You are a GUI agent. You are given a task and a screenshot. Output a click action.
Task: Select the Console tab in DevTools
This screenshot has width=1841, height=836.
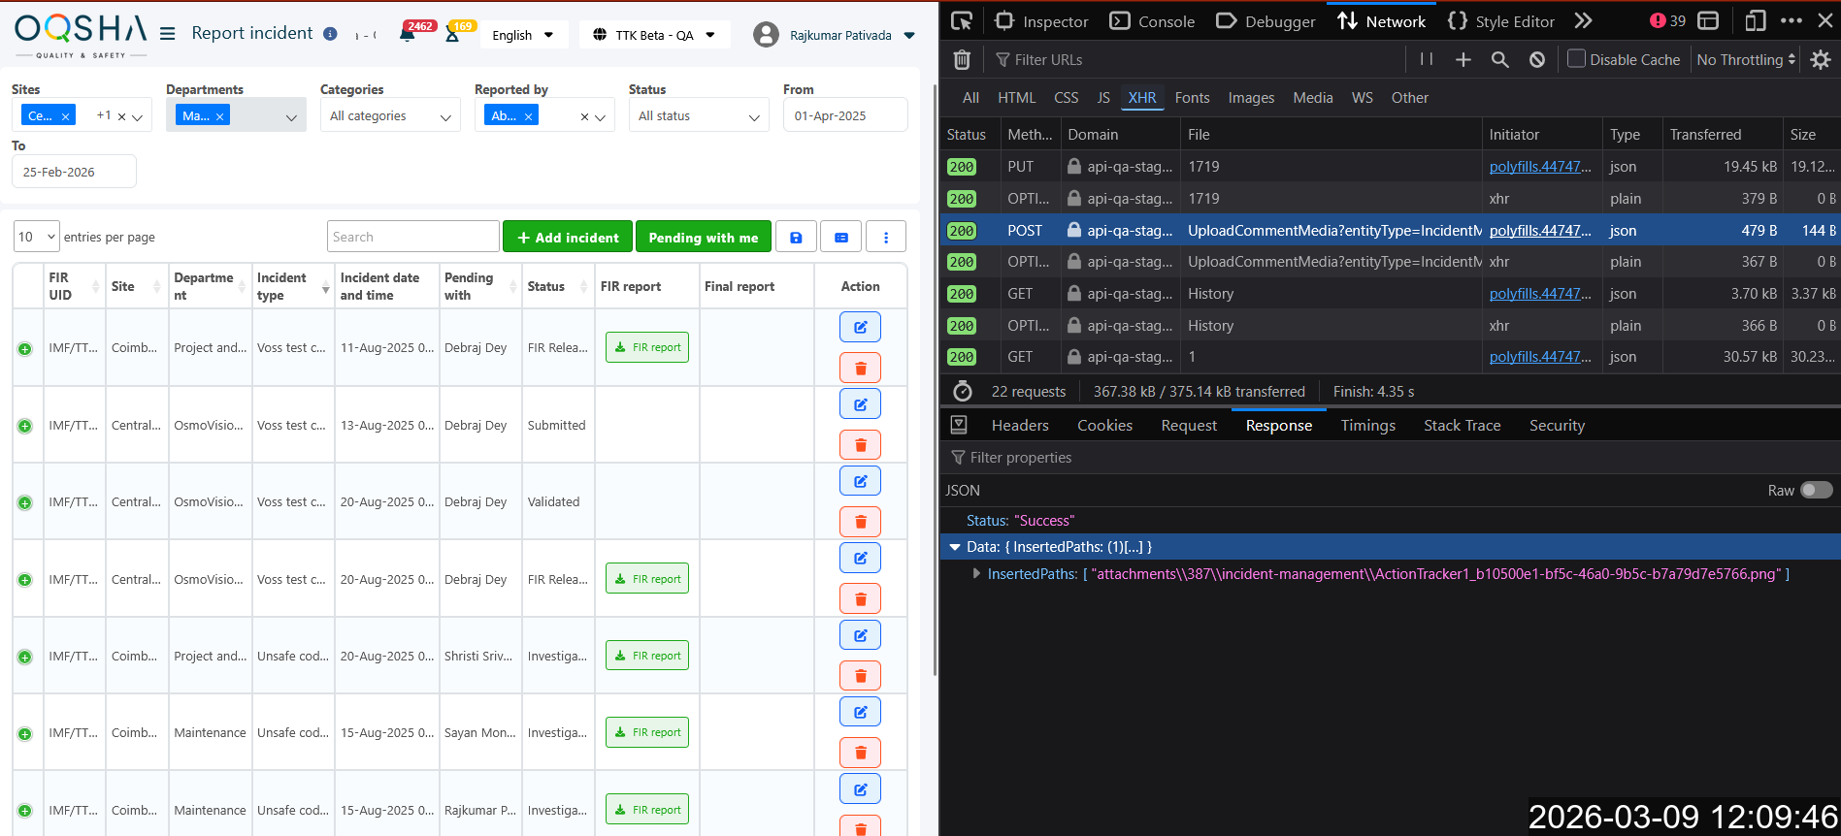pyautogui.click(x=1153, y=21)
